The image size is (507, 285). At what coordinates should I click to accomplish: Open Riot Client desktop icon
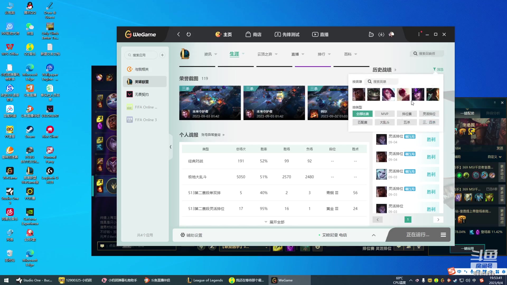coord(50,132)
